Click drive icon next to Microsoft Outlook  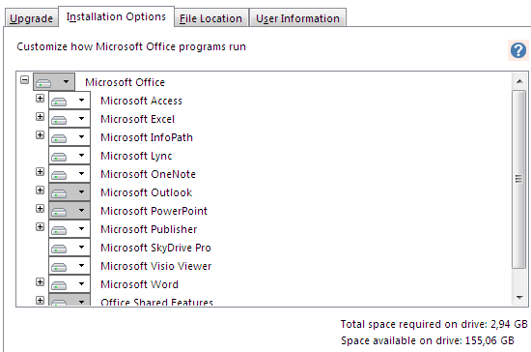pyautogui.click(x=59, y=193)
